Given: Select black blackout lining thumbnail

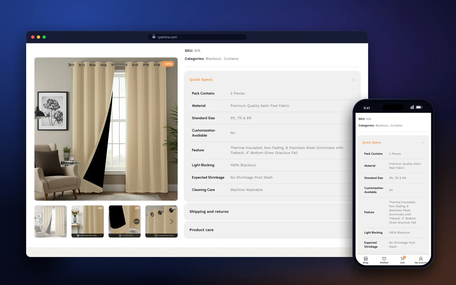Looking at the screenshot, I should (125, 221).
